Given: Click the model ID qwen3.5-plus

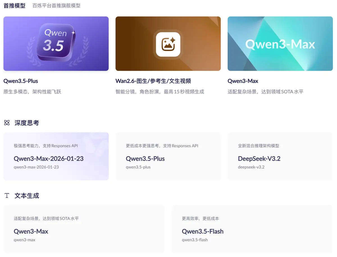Looking at the screenshot, I should pyautogui.click(x=138, y=167).
